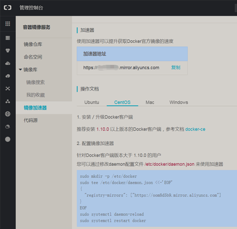Screen dimensions: 237x229
Task: Open 我的收藏 submenu item
Action: pyautogui.click(x=35, y=95)
